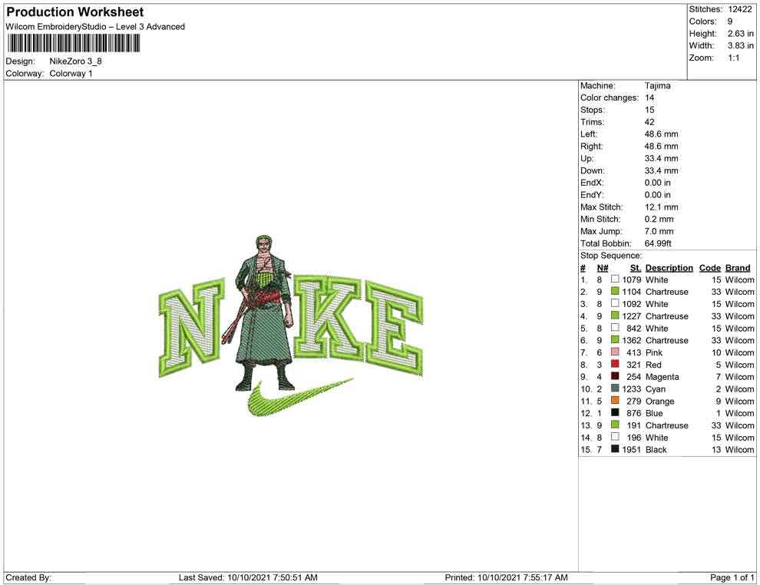The height and width of the screenshot is (585, 760).
Task: Click the orange swatch in stop 11
Action: 615,400
